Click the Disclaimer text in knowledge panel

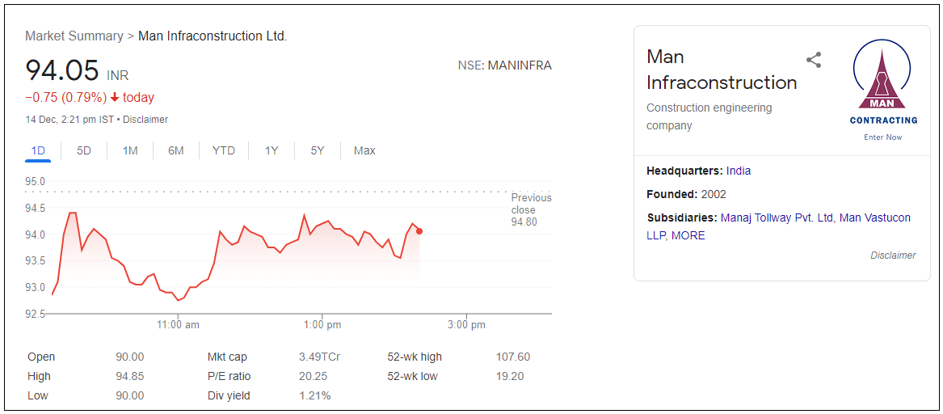coord(892,256)
